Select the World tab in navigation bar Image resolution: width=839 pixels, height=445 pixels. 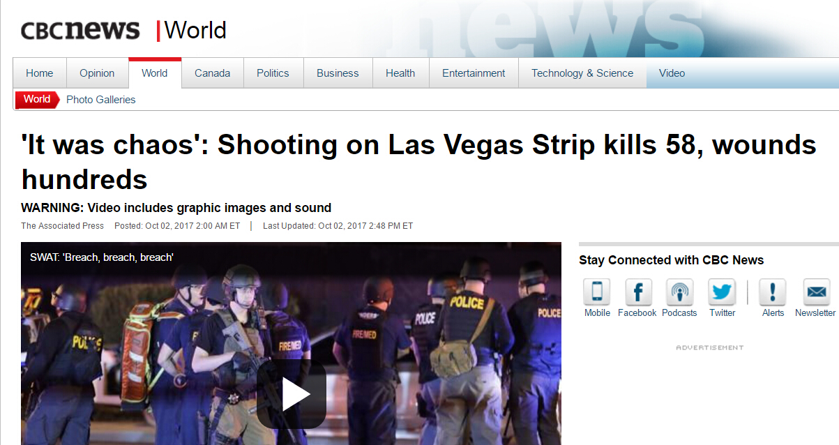coord(155,73)
